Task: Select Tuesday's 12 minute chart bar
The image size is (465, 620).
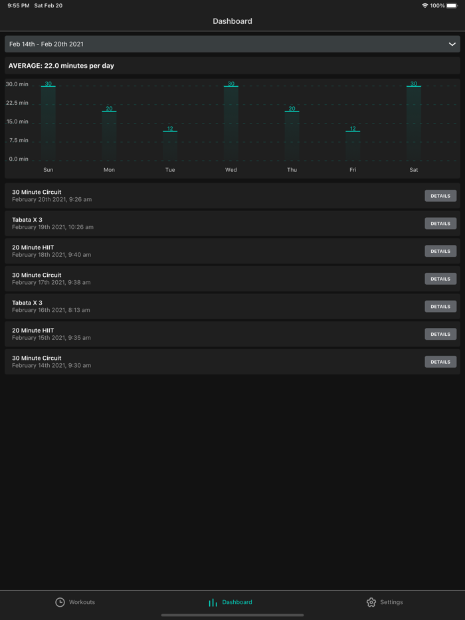Action: tap(170, 145)
